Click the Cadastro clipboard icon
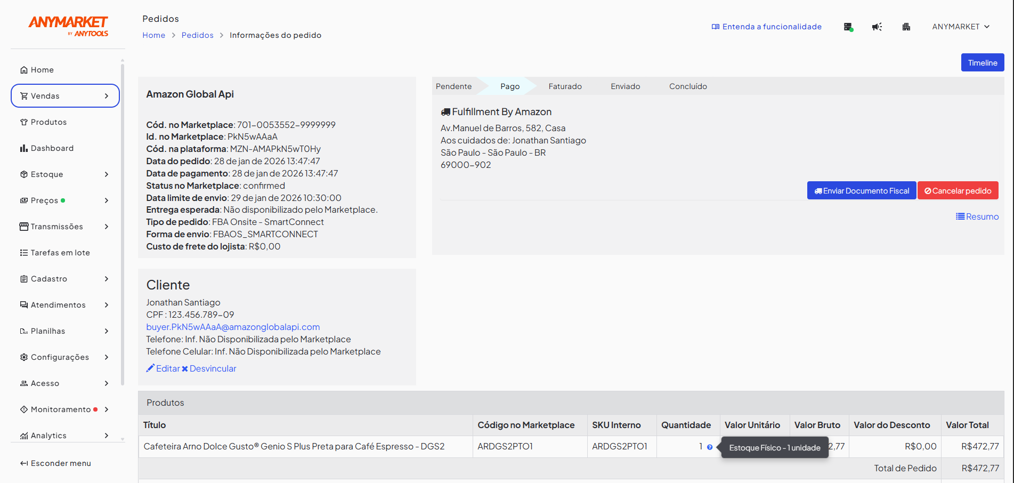 point(24,279)
